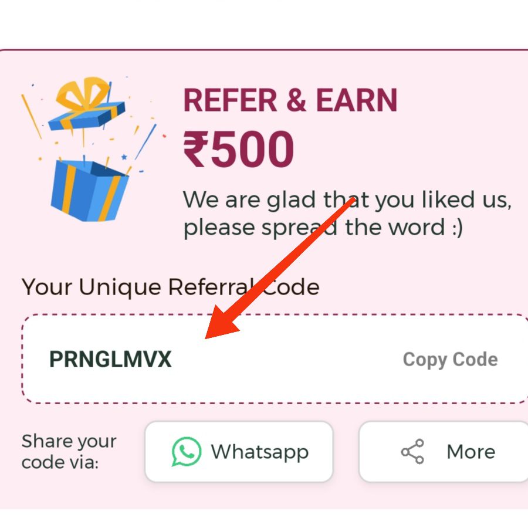Click the yellow ribbon bow on the lid
528x528 pixels.
[83, 94]
